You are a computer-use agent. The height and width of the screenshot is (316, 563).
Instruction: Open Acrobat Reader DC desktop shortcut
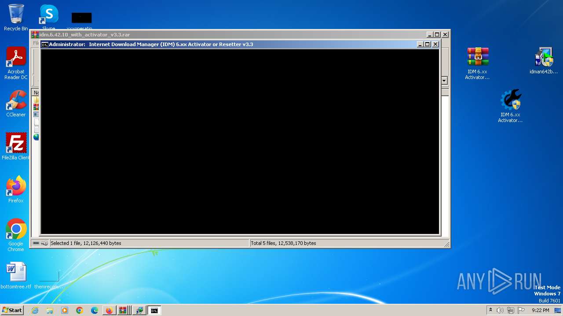point(16,63)
